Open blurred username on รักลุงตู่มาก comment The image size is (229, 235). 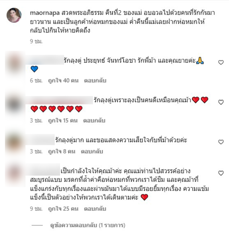click(40, 140)
